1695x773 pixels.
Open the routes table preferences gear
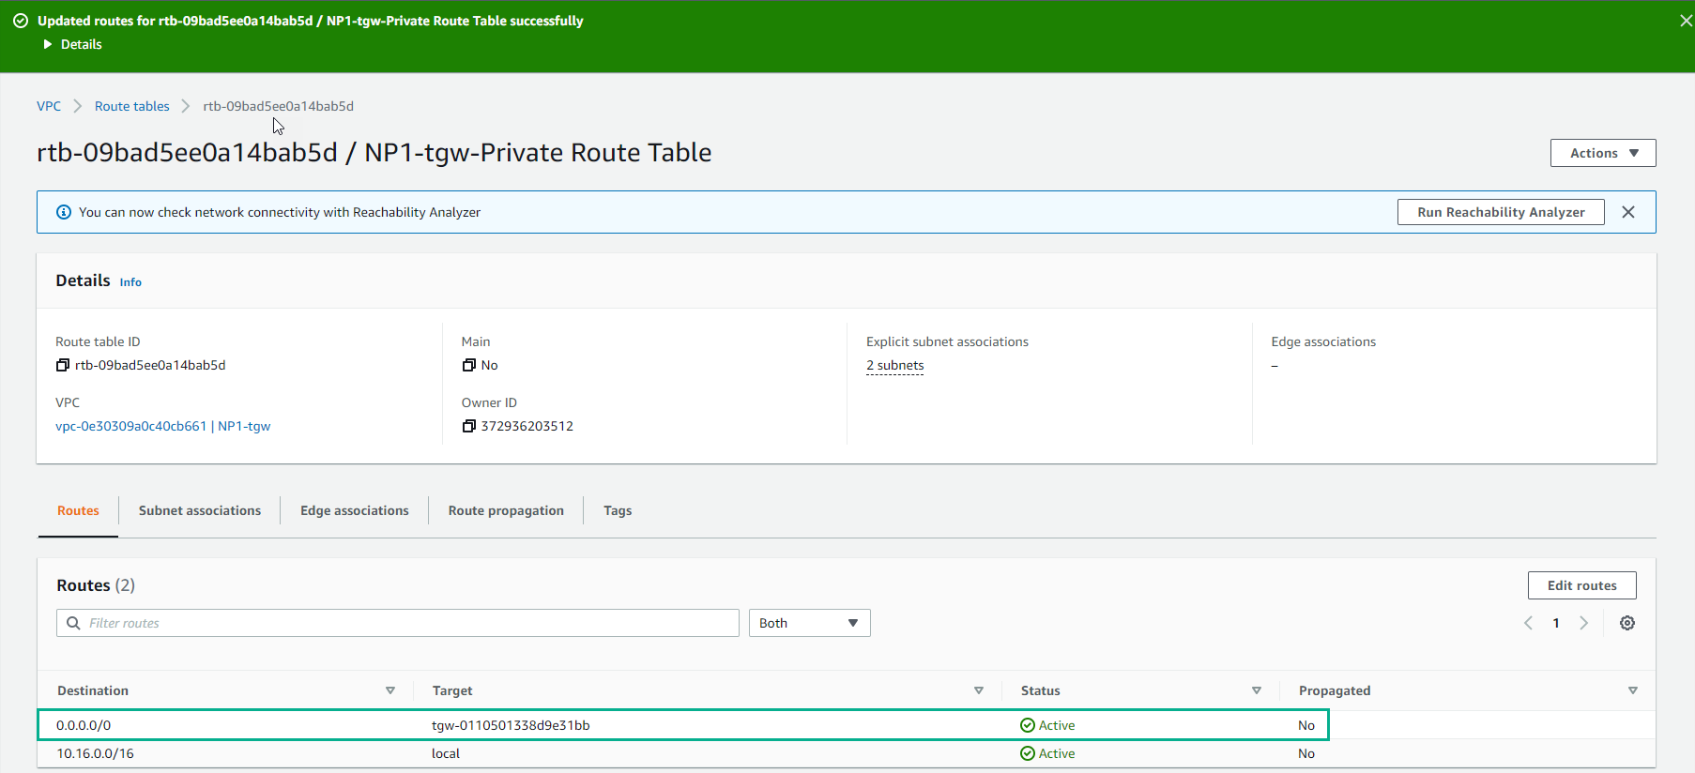1627,623
